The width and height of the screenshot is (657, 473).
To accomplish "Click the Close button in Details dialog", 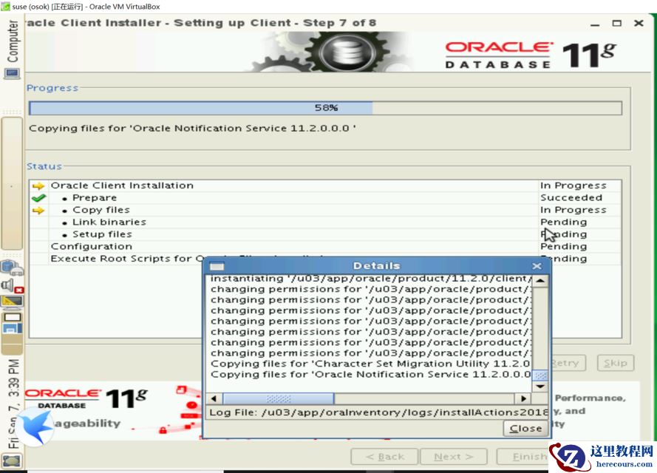I will 525,428.
